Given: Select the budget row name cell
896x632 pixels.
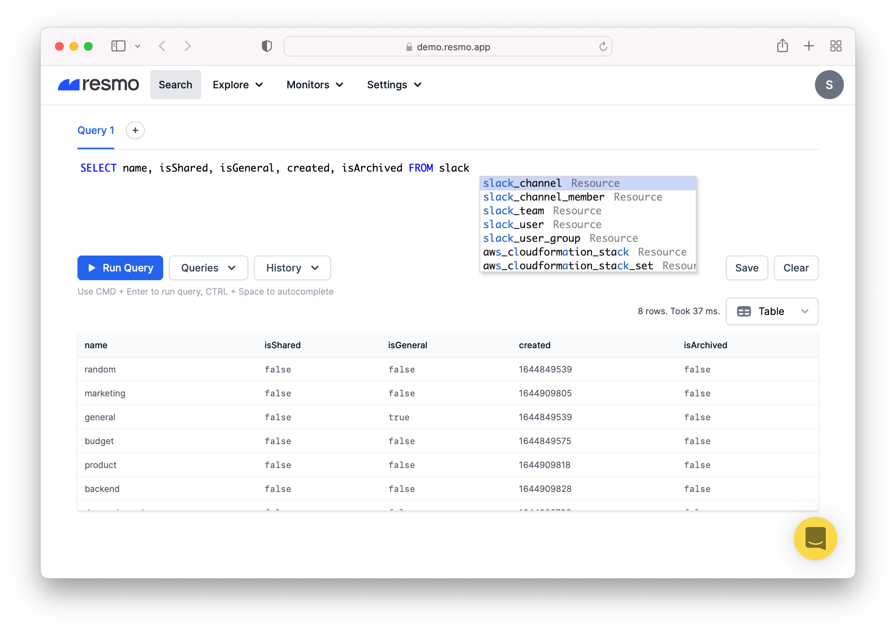Looking at the screenshot, I should (x=99, y=441).
